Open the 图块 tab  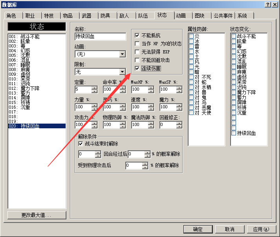[x=202, y=16]
